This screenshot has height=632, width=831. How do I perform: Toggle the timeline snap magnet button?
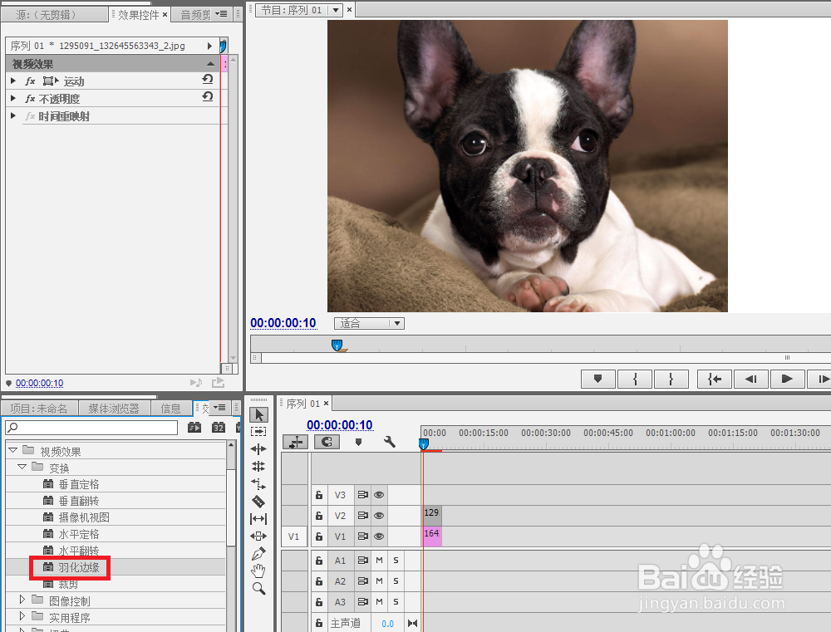(327, 442)
